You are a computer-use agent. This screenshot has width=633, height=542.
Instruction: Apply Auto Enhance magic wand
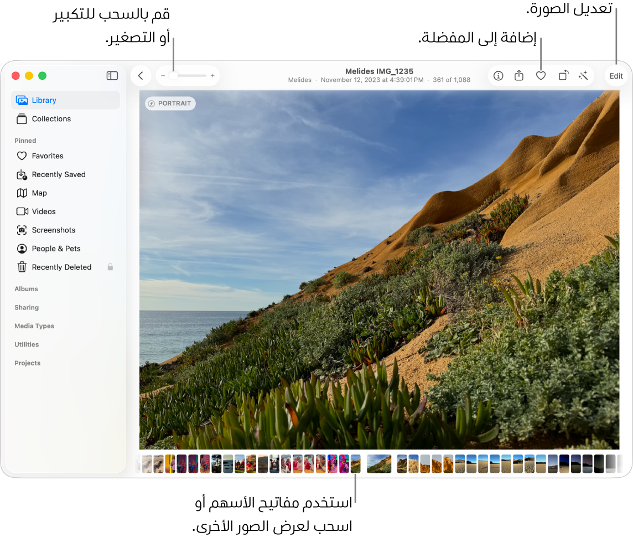pos(583,76)
